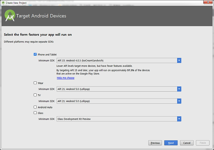The image size is (214, 150).
Task: Open Phone and Tablet Minimum SDK dropdown arrow
Action: click(179, 60)
